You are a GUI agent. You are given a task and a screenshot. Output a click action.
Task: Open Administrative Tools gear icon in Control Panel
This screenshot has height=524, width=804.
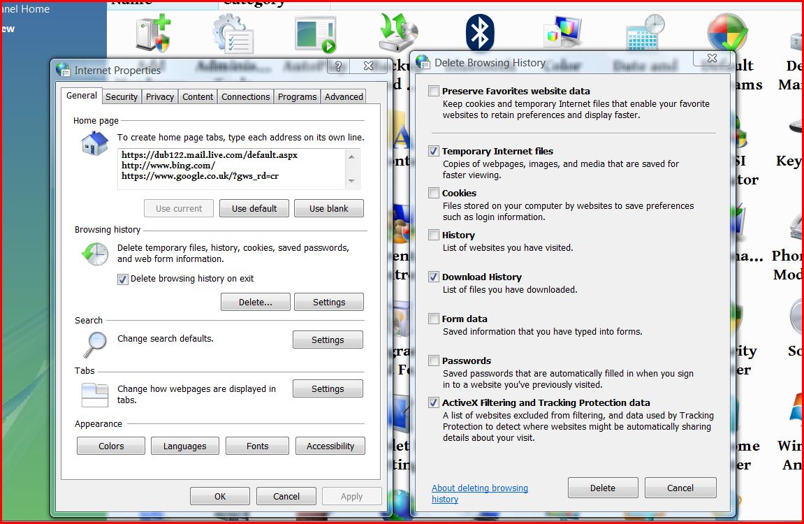[x=233, y=34]
